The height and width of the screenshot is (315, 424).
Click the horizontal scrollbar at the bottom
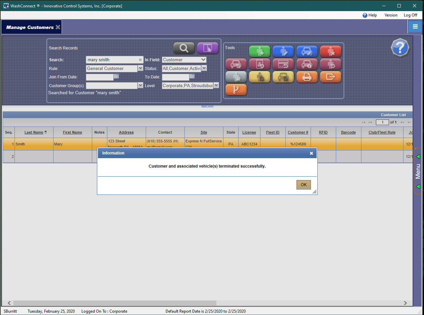114,303
